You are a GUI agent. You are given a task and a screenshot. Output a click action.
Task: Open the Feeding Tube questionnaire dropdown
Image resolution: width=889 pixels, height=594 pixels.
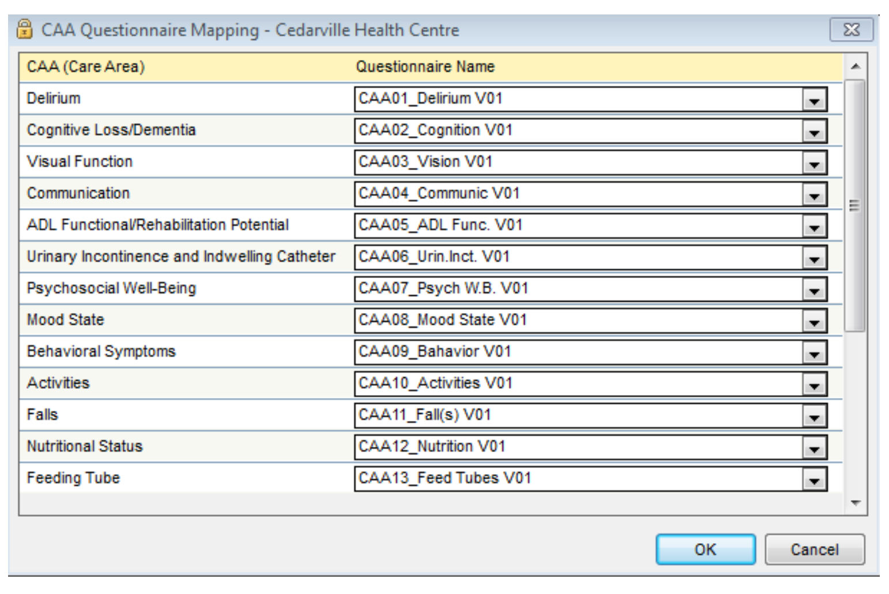[814, 480]
